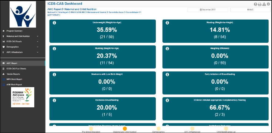This screenshot has width=272, height=133.
Task: Click the MPR Block Report icon
Action: [3, 79]
